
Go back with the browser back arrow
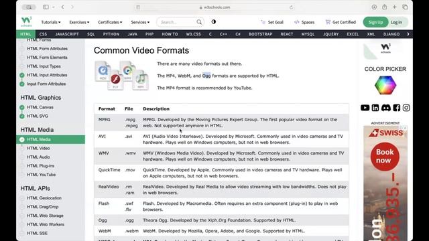[x=62, y=7]
